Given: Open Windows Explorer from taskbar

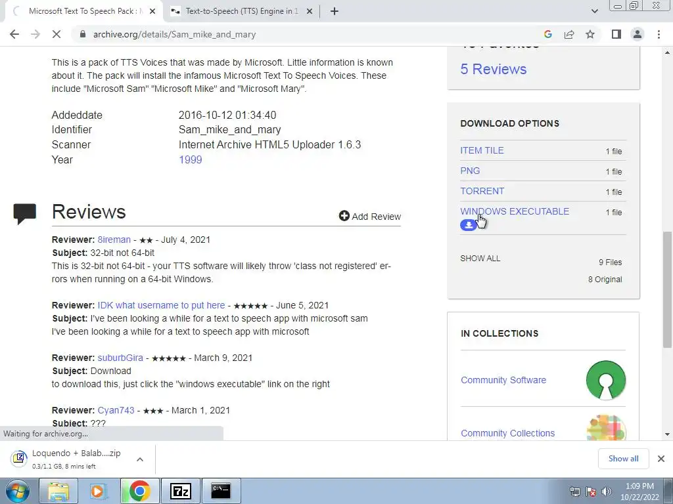Looking at the screenshot, I should 58,491.
